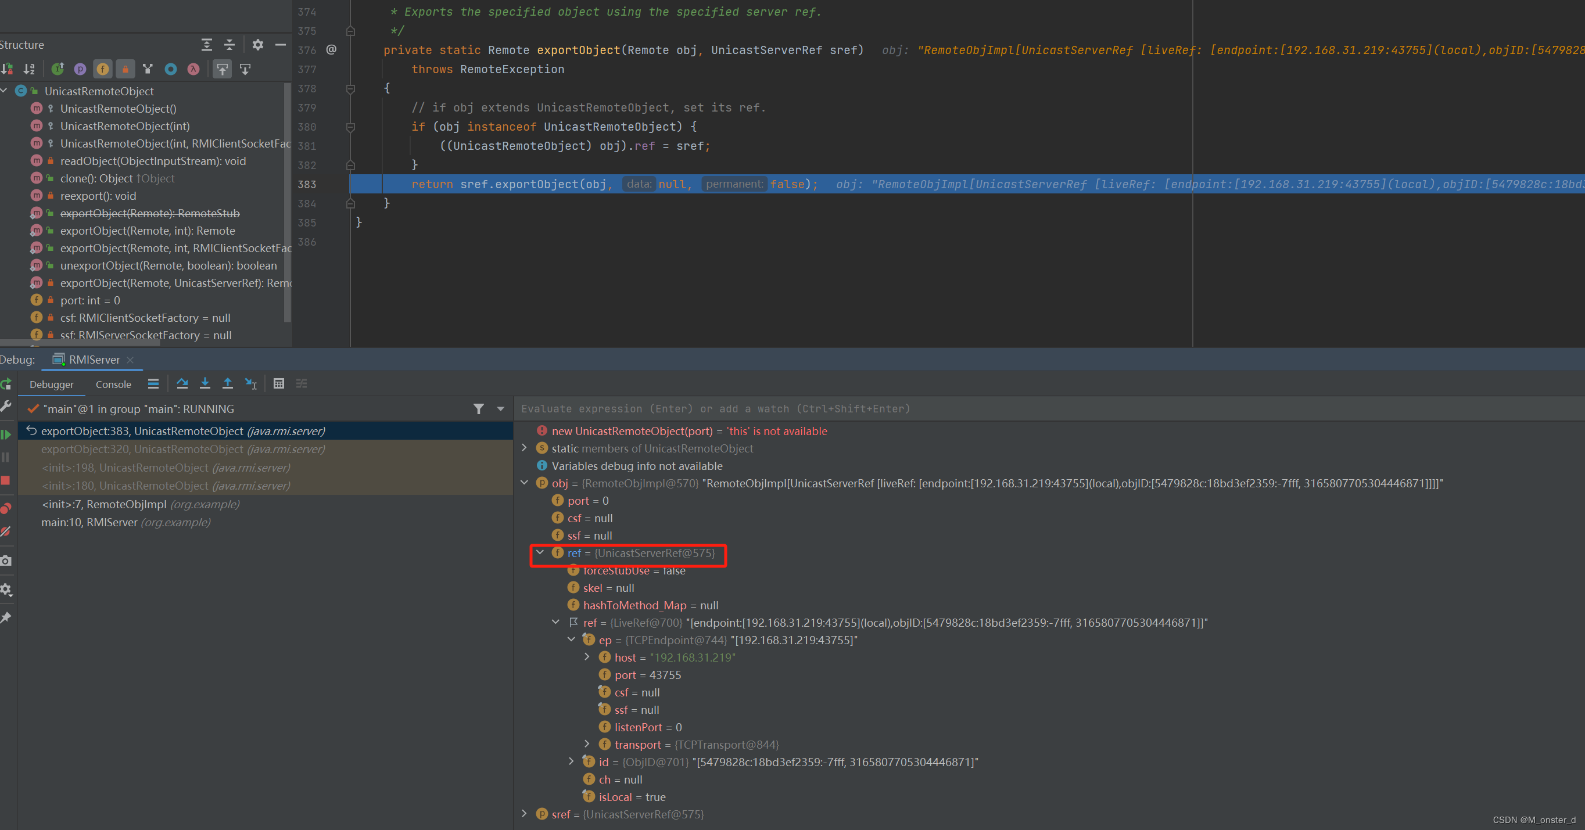Toggle Show Inherited members filter
This screenshot has width=1585, height=830.
(58, 69)
